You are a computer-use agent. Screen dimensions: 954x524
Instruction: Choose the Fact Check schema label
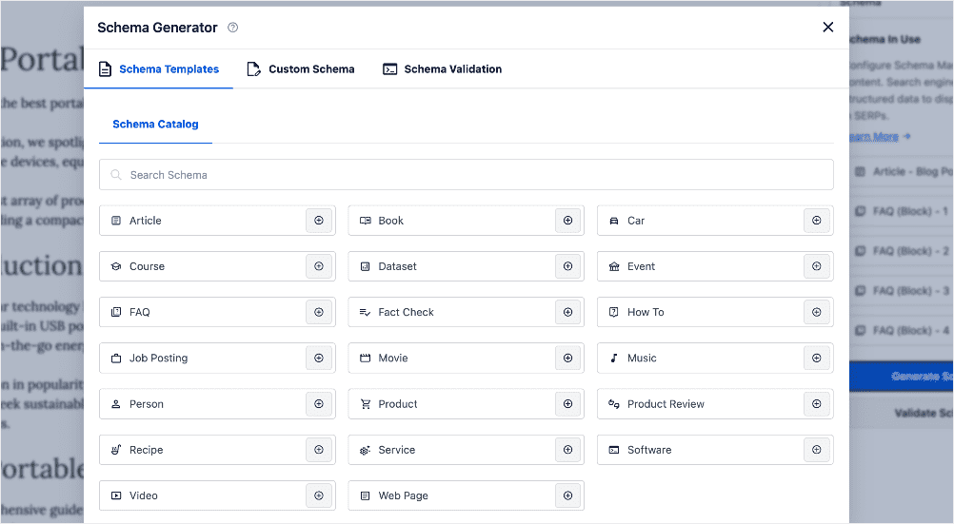pyautogui.click(x=406, y=312)
